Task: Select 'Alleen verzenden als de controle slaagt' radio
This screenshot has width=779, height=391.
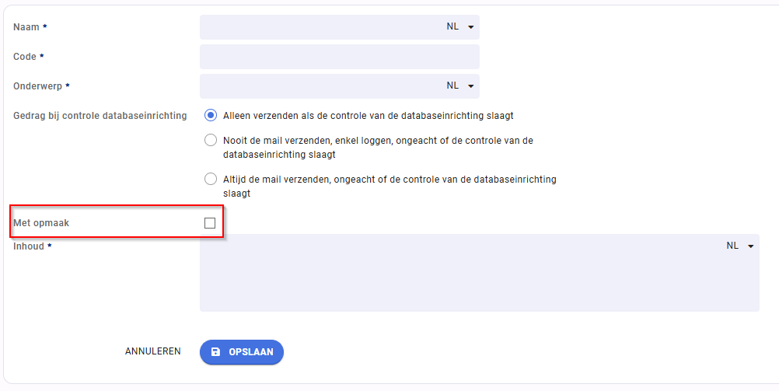Action: click(211, 115)
